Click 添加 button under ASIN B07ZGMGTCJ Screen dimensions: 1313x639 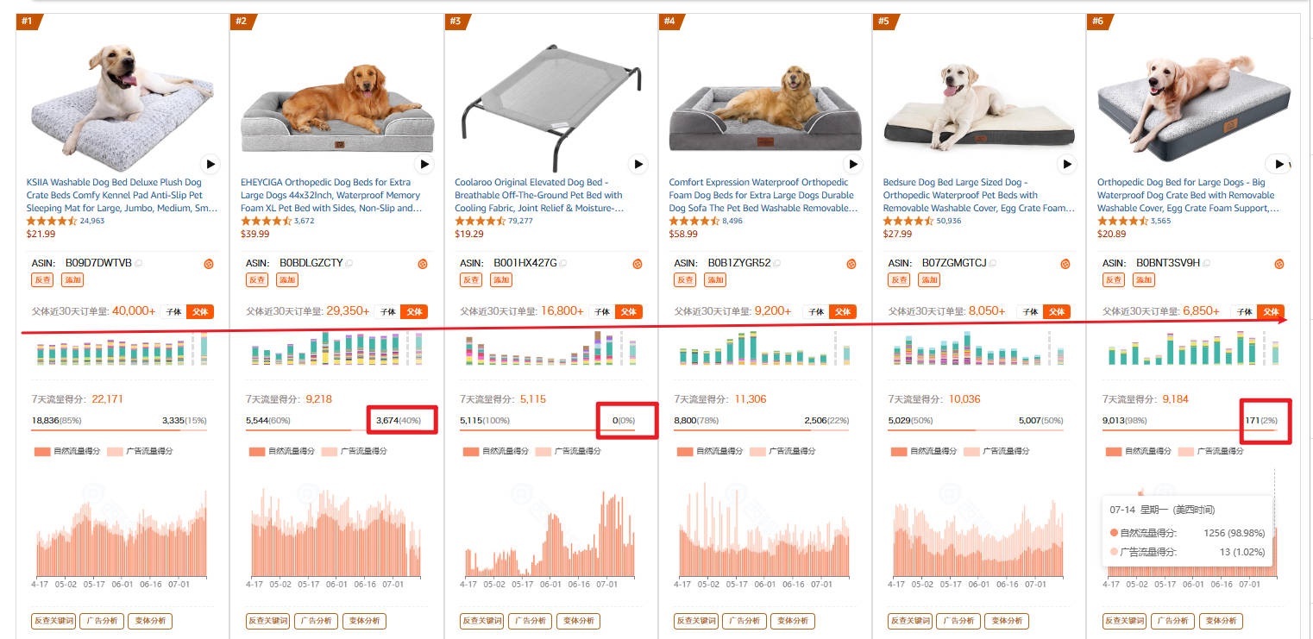[x=929, y=279]
